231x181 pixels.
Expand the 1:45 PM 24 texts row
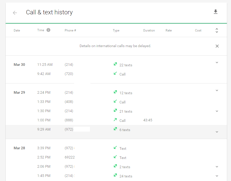[217, 176]
